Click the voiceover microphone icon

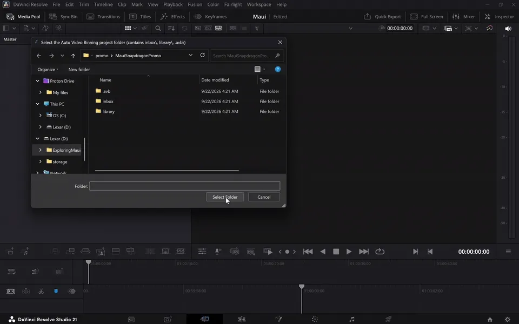[x=218, y=252]
